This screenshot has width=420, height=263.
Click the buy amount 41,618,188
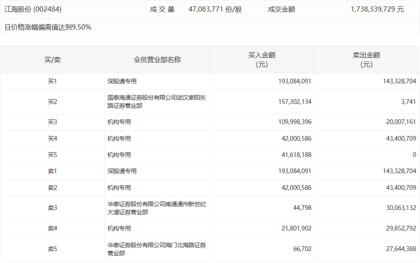(295, 155)
